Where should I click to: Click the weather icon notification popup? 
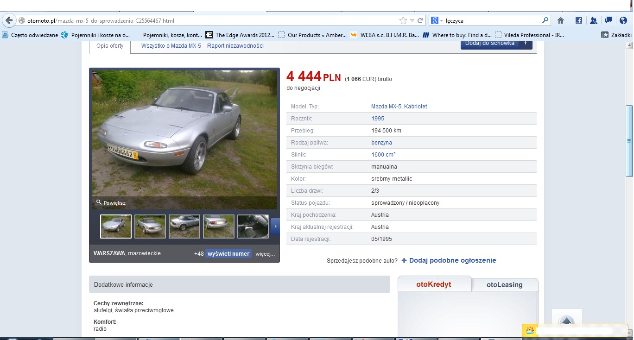[530, 331]
